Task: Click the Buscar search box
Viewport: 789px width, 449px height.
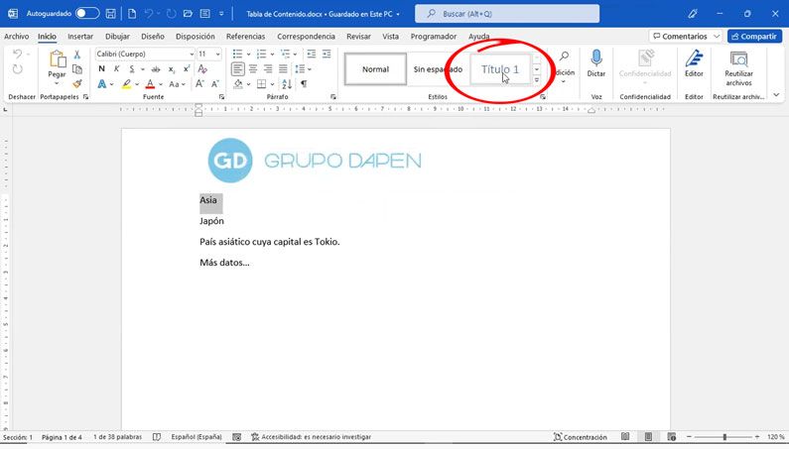Action: 506,14
